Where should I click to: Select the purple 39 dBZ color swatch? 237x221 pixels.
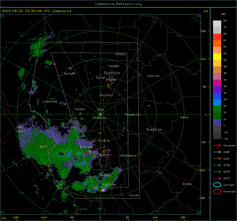[x=217, y=89]
